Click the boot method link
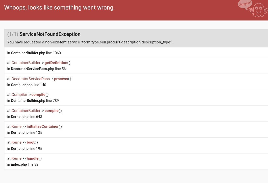The height and width of the screenshot is (183, 268). [31, 142]
